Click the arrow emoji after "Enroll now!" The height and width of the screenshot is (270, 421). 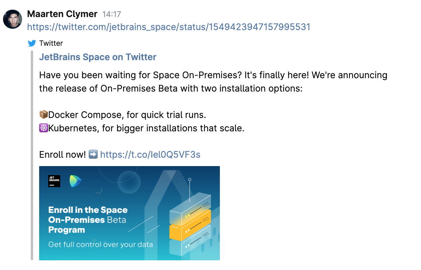pyautogui.click(x=93, y=154)
